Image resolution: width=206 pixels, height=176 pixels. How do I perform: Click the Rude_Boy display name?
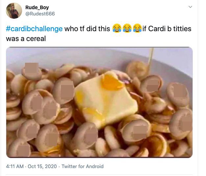[x=37, y=8]
